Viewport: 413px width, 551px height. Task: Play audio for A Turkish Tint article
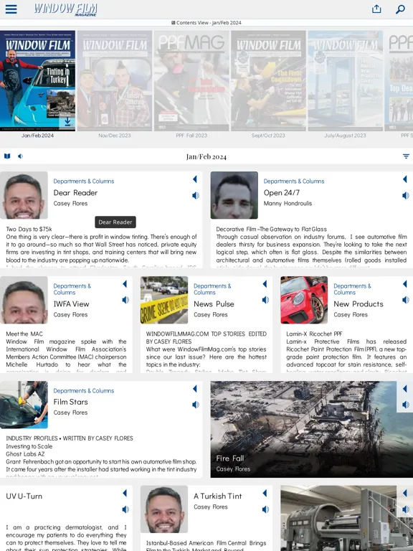tap(265, 509)
